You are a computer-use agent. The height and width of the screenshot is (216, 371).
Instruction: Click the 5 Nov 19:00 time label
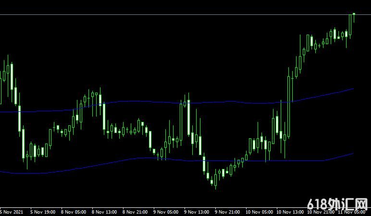click(43, 212)
